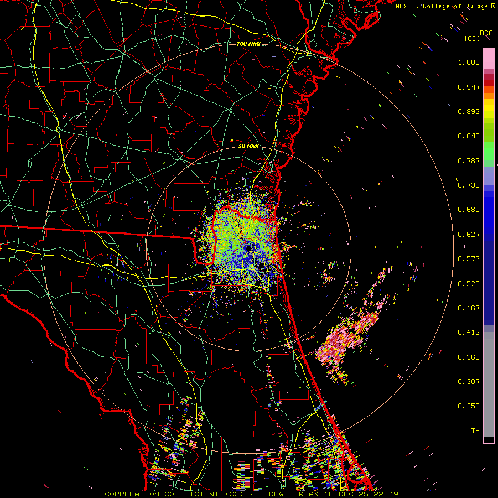Click the 0.467 color scale value
The height and width of the screenshot is (498, 498).
(x=469, y=308)
